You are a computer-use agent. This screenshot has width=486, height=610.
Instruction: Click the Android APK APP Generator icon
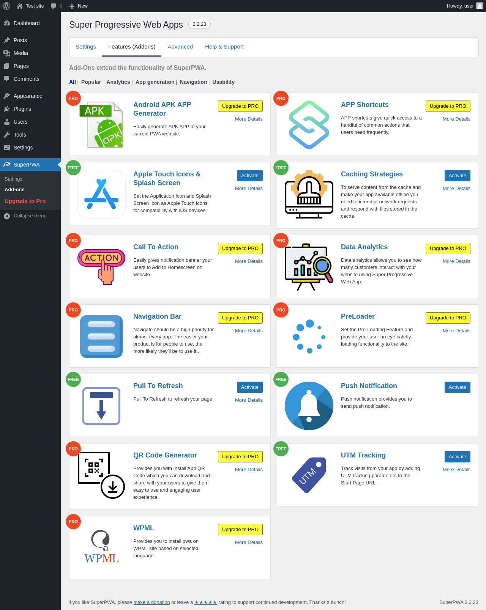(x=101, y=124)
